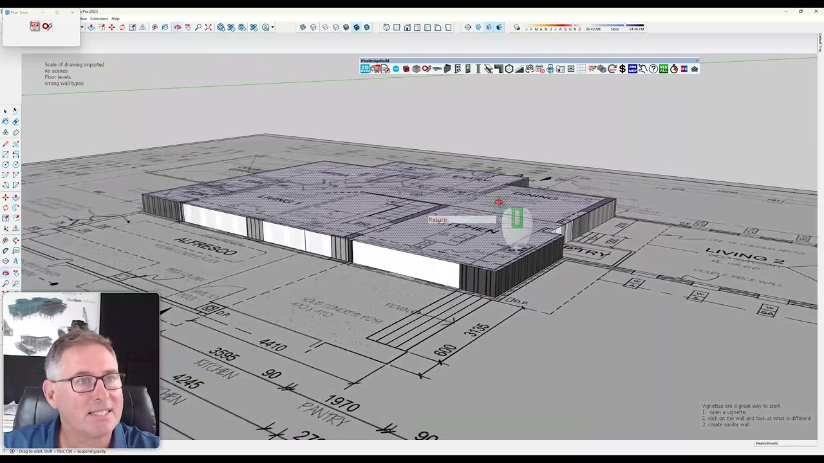Switch to Shaded With Textures style
Image resolution: width=824 pixels, height=463 pixels.
click(356, 27)
